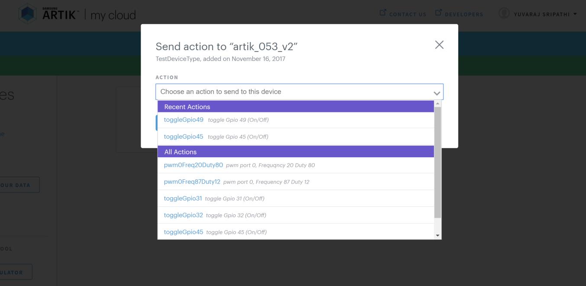Choose pwm0Freq20Duty80 from All Actions
The height and width of the screenshot is (286, 586).
[x=296, y=165]
